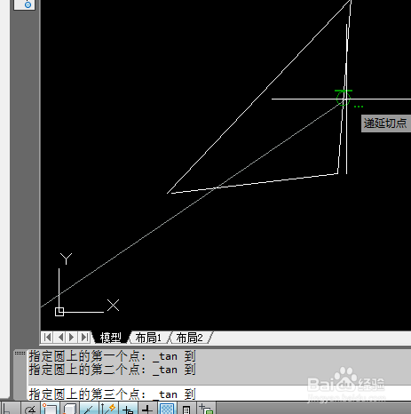Click the 递延切点 tooltip label
The width and height of the screenshot is (411, 414).
point(385,123)
